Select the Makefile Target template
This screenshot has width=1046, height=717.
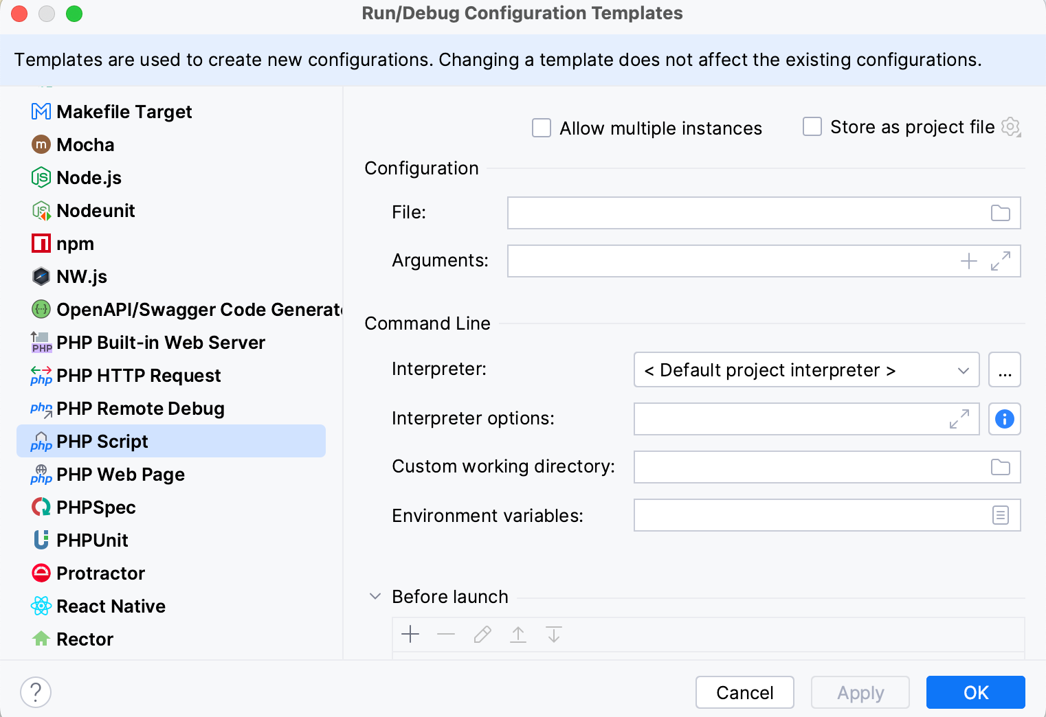click(x=171, y=111)
